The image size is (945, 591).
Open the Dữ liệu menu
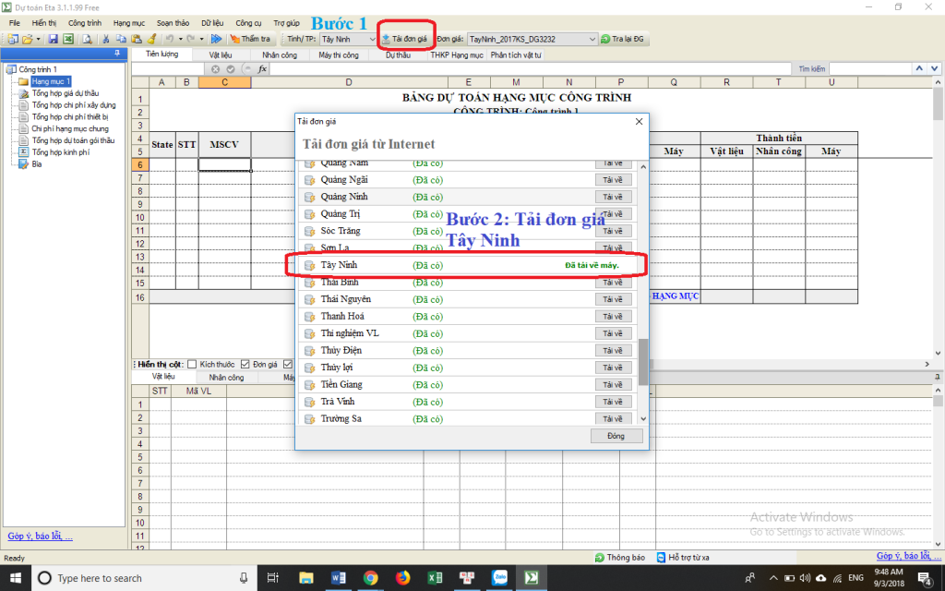pyautogui.click(x=212, y=22)
